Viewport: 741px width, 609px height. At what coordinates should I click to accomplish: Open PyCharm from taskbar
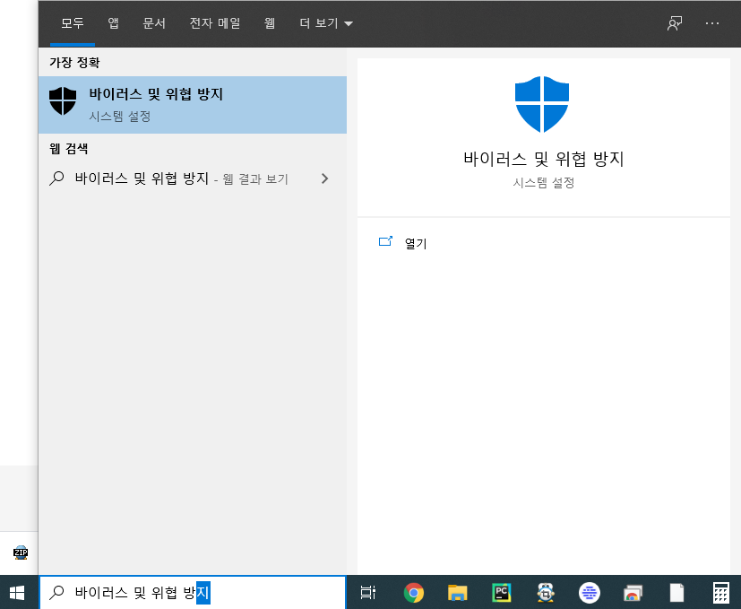coord(502,593)
